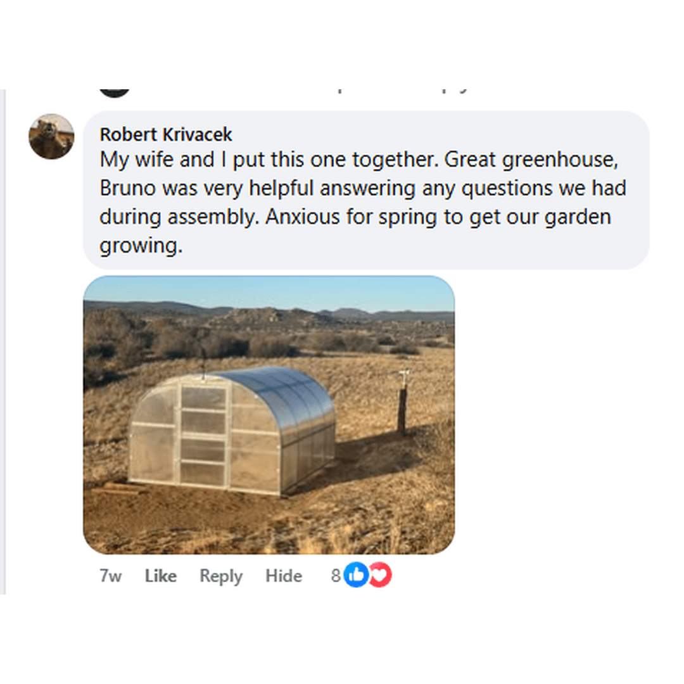Click the word growing in the comment
This screenshot has width=684, height=684.
(141, 246)
